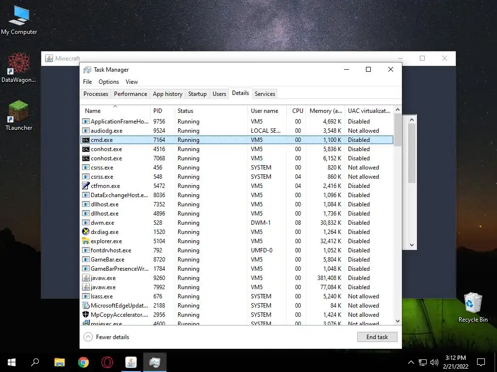
Task: Click the Task Manager taskbar icon
Action: coord(155,362)
